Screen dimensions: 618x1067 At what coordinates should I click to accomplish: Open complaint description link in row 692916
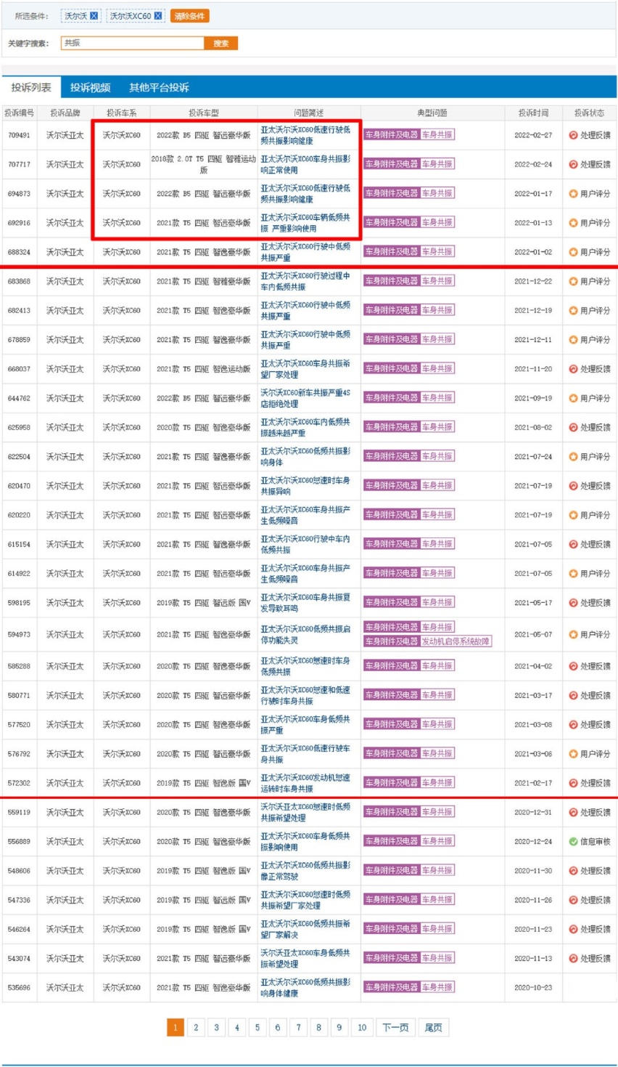[x=305, y=223]
